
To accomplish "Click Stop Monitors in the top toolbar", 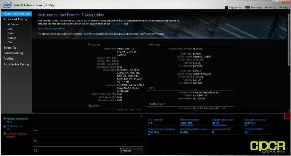I will (x=234, y=7).
